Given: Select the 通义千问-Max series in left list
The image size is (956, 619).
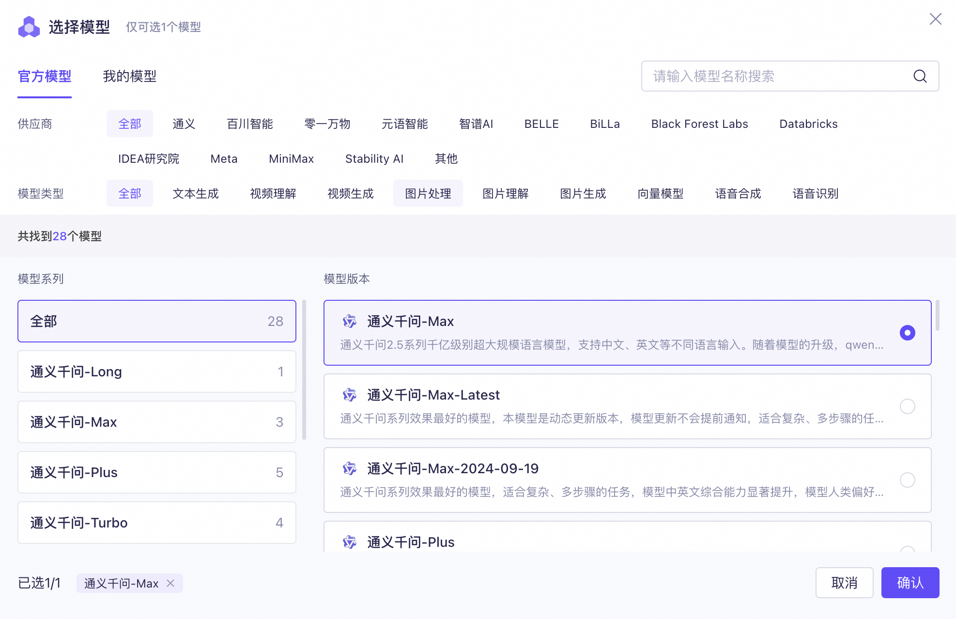Looking at the screenshot, I should coord(157,422).
